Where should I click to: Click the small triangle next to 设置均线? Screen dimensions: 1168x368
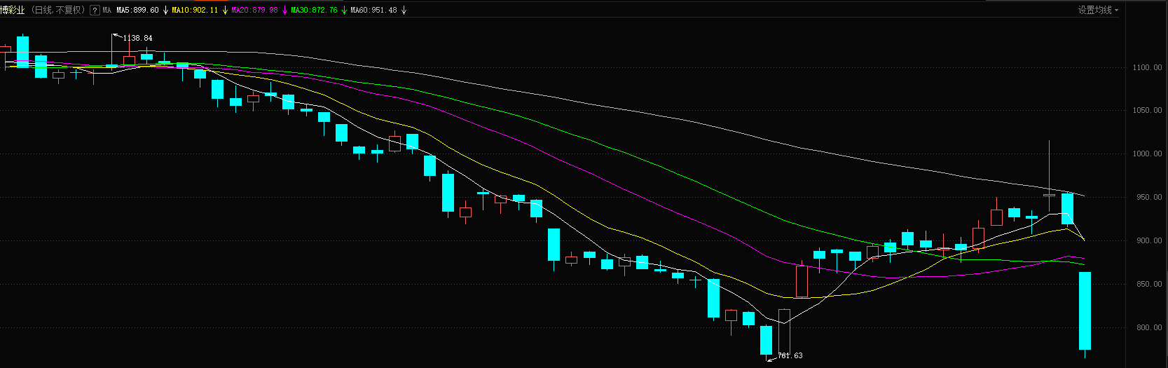pyautogui.click(x=1116, y=11)
